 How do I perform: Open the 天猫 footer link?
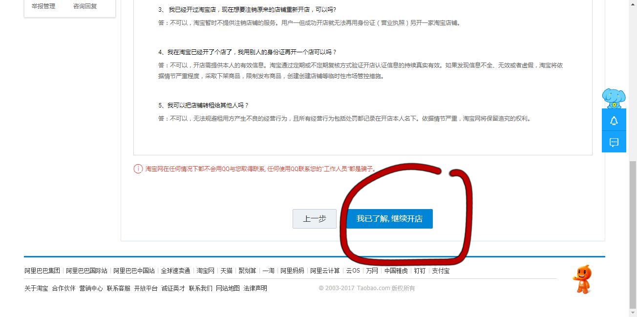(226, 271)
